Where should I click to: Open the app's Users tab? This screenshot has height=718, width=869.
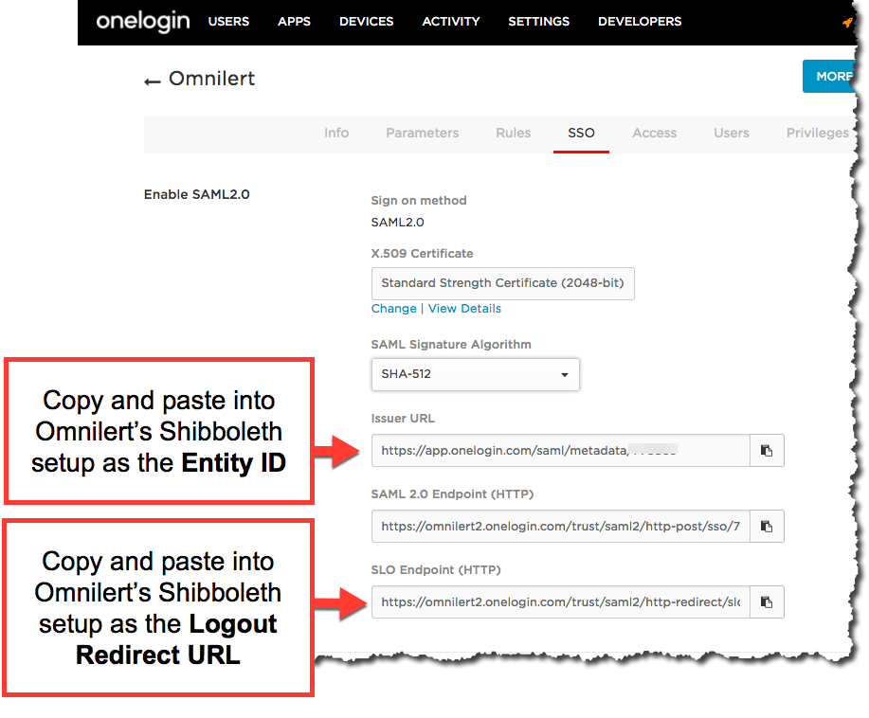[x=732, y=133]
